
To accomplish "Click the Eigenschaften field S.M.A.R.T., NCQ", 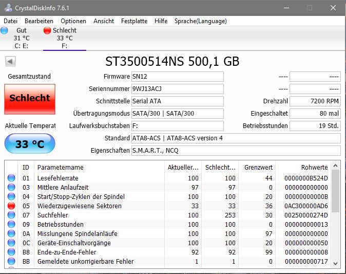I will pyautogui.click(x=236, y=151).
